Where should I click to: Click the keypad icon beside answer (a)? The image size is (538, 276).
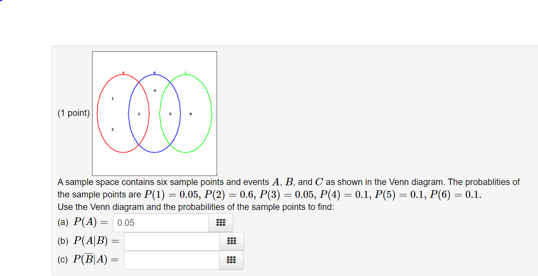point(221,223)
